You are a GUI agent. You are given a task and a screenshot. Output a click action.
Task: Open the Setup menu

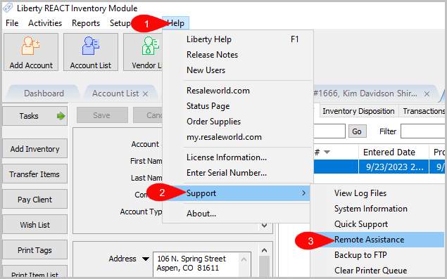click(120, 23)
